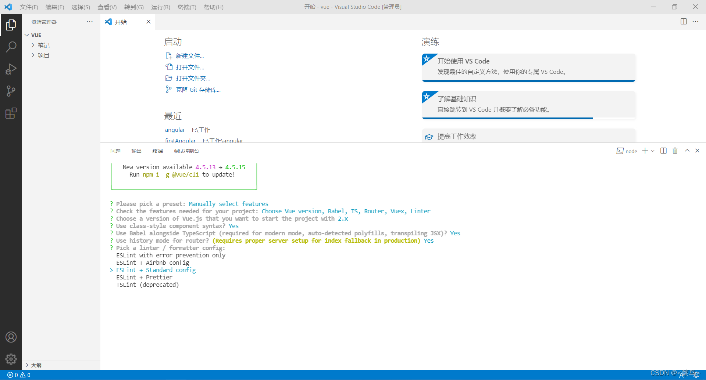Screen dimensions: 706x380
Task: Split the terminal panel
Action: pos(663,151)
